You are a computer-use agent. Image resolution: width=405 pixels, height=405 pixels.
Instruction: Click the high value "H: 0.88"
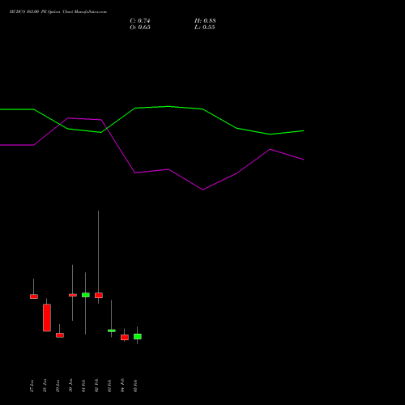coord(205,21)
